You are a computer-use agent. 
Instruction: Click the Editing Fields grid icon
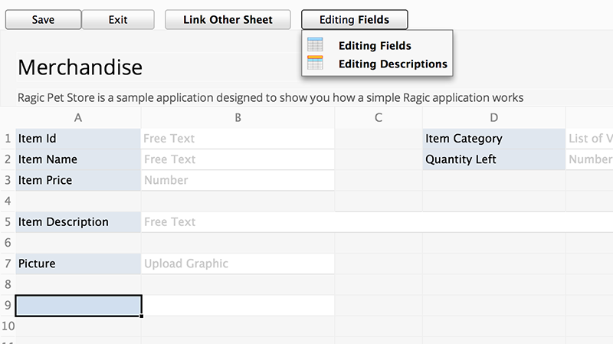(x=315, y=44)
